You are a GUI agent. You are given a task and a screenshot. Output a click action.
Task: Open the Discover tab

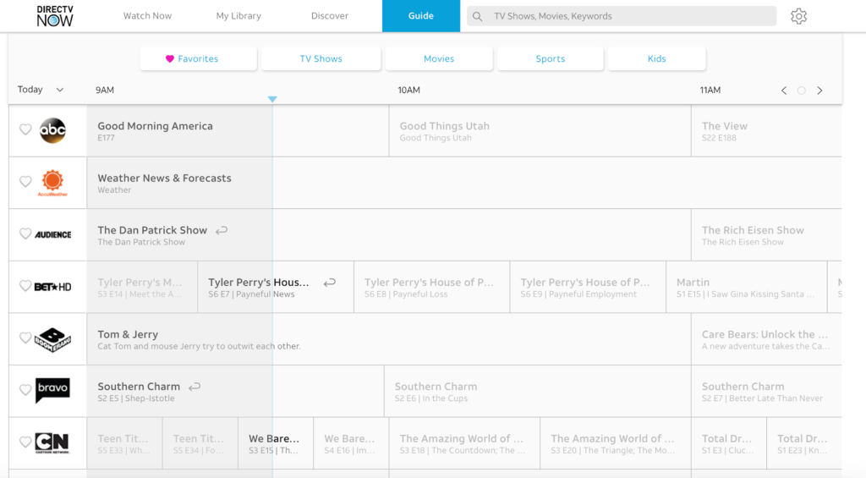(330, 16)
